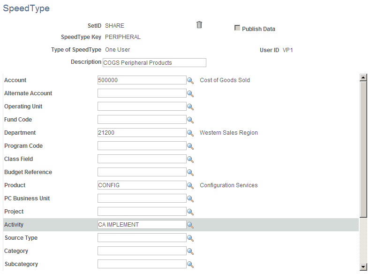Edit the Description field COGS Peripheral Products
370x274 pixels.
pos(154,63)
